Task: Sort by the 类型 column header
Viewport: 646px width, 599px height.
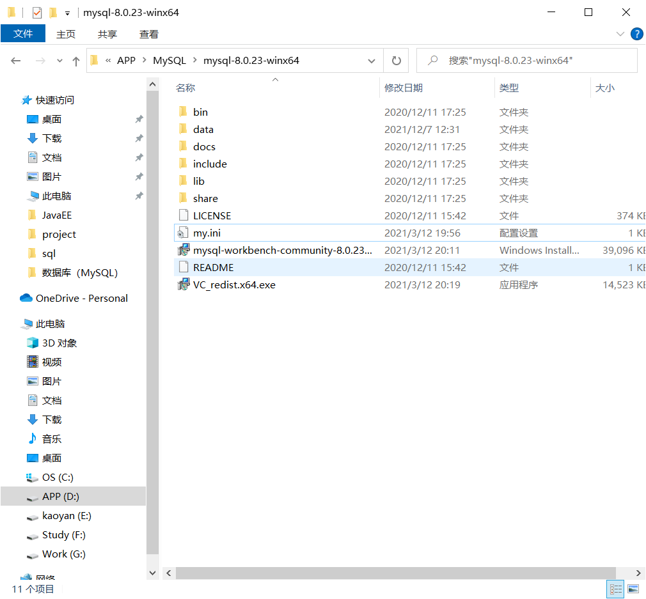Action: coord(509,88)
